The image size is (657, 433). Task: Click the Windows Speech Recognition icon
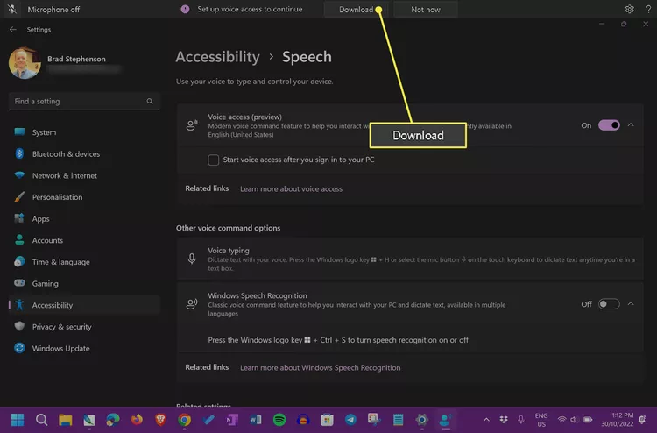click(x=192, y=304)
